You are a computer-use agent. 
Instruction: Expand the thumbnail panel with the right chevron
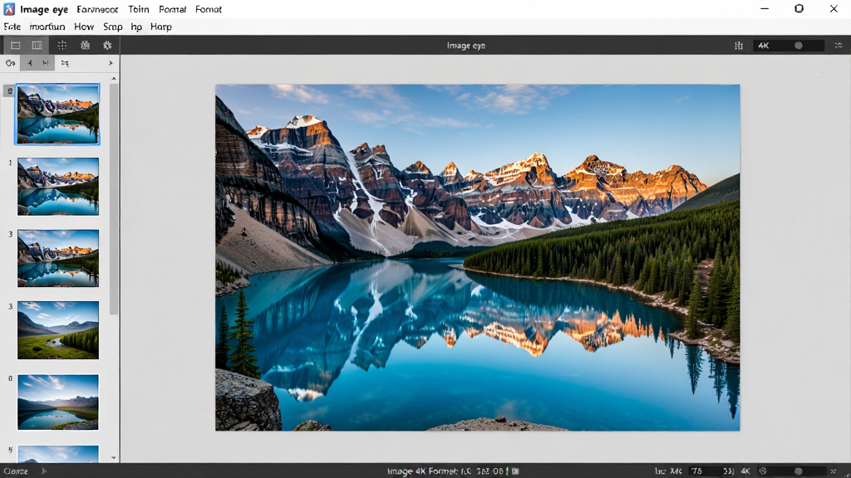111,63
